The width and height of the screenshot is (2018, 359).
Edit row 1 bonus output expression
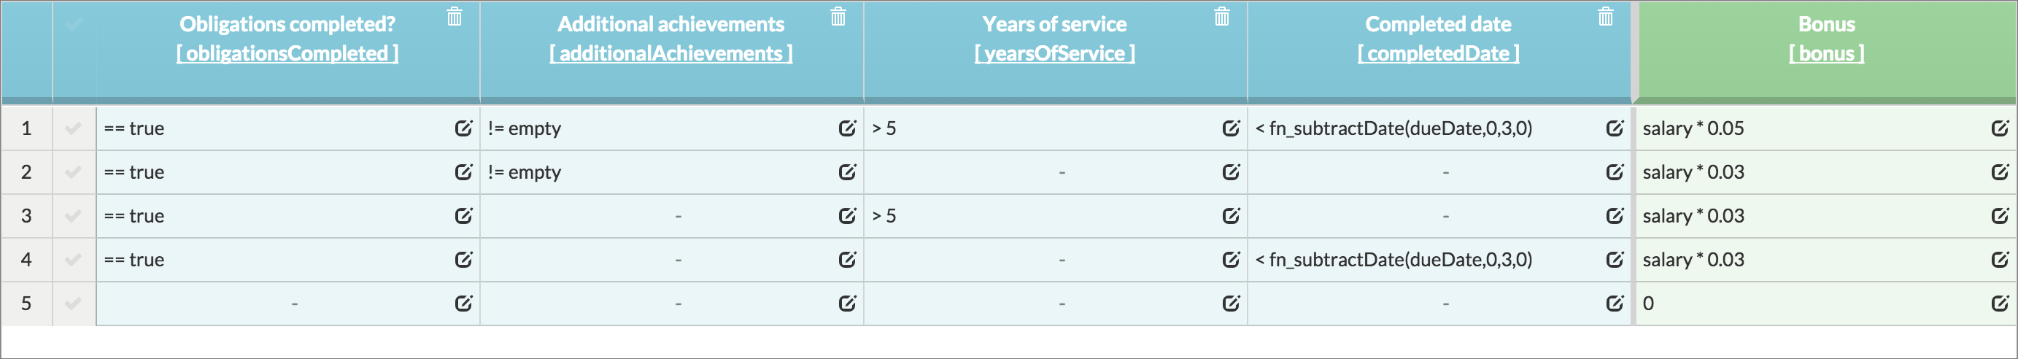2000,128
